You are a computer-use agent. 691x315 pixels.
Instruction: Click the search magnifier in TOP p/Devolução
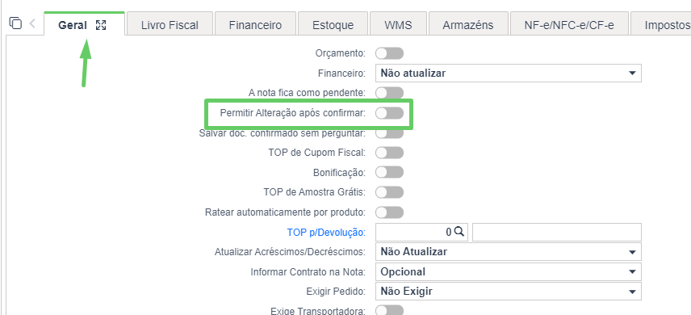459,232
